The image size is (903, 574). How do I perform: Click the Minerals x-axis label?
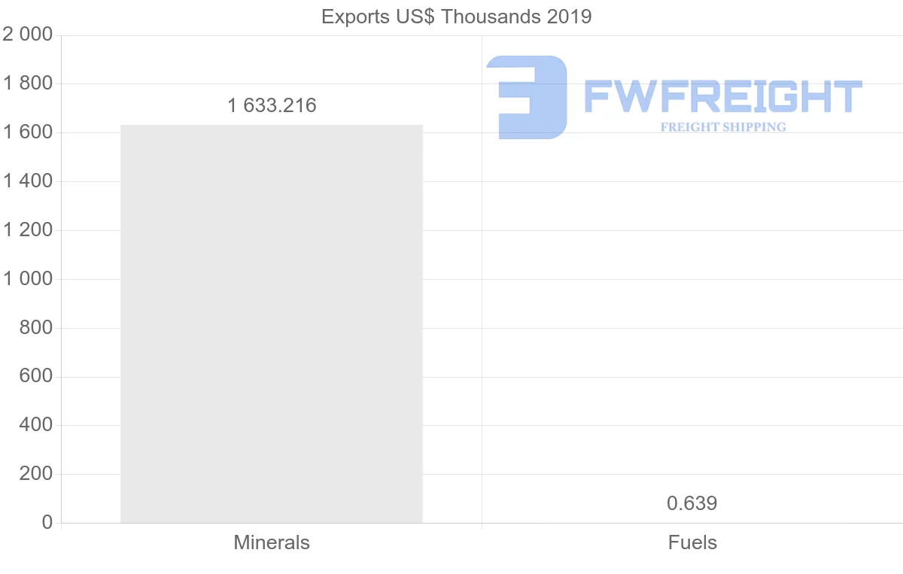[x=272, y=542]
